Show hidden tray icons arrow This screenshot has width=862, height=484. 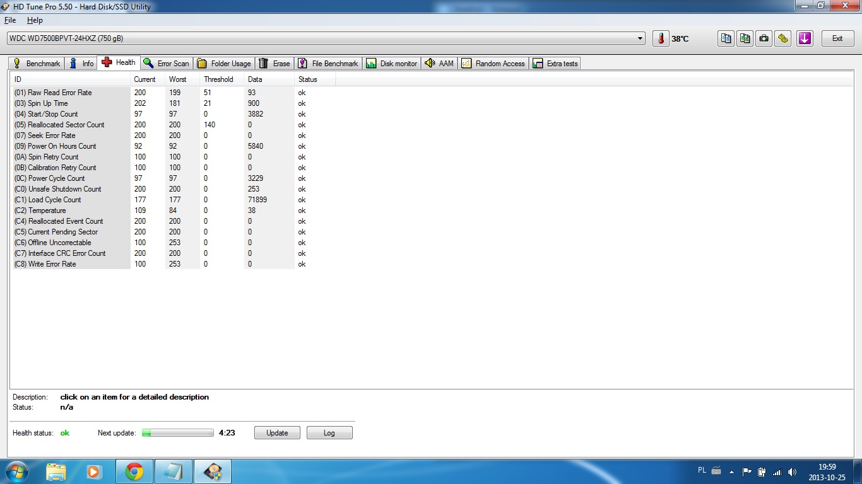tap(731, 471)
